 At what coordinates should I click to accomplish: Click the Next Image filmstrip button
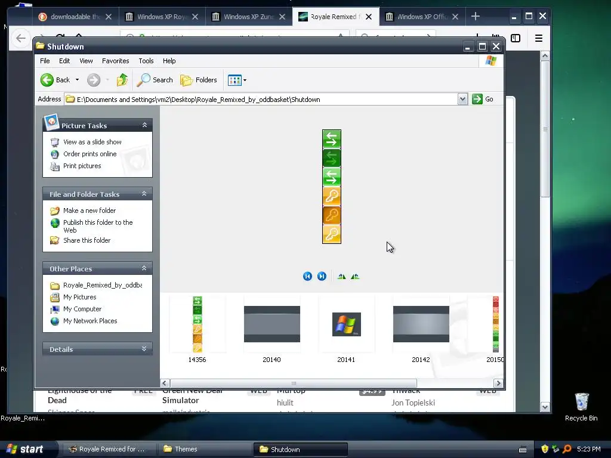[322, 276]
